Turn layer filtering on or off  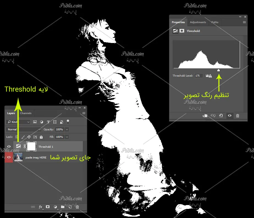(68, 122)
